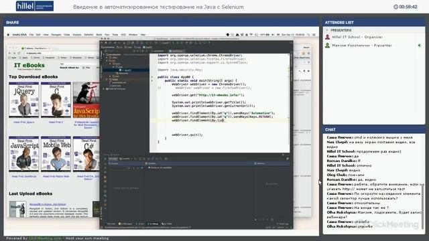Viewport: 429px width, 241px height.
Task: Open the Head First C book cover
Action: [x=56, y=100]
